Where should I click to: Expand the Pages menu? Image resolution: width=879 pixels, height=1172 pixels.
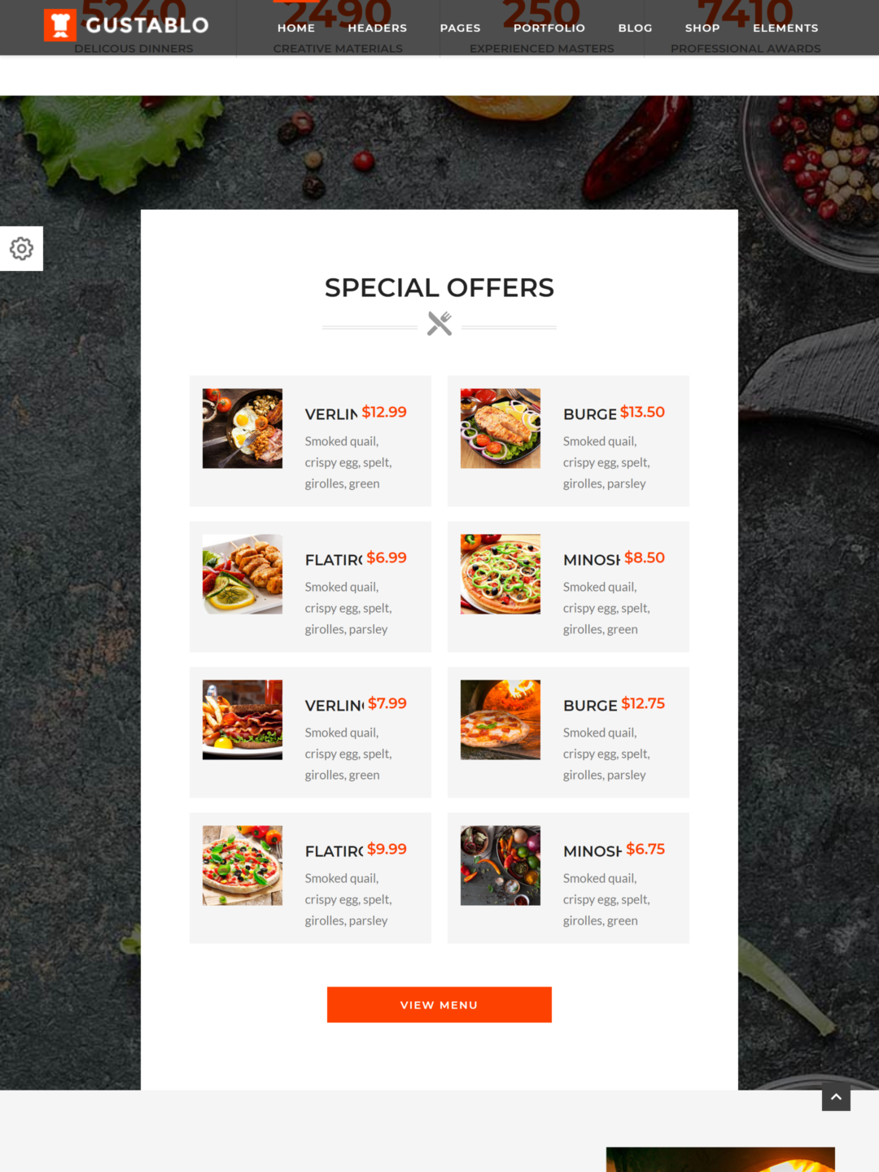coord(461,28)
